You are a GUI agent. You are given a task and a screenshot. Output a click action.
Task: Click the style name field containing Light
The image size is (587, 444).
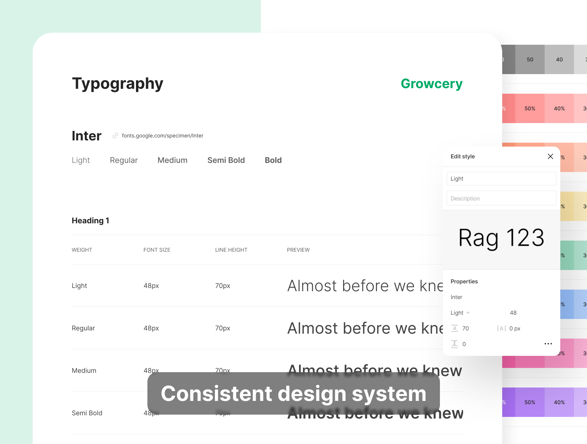pos(501,179)
